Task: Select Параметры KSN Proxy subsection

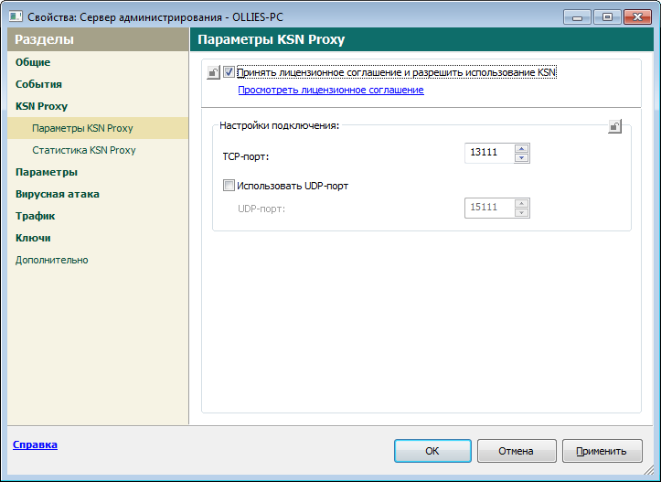Action: pyautogui.click(x=98, y=128)
